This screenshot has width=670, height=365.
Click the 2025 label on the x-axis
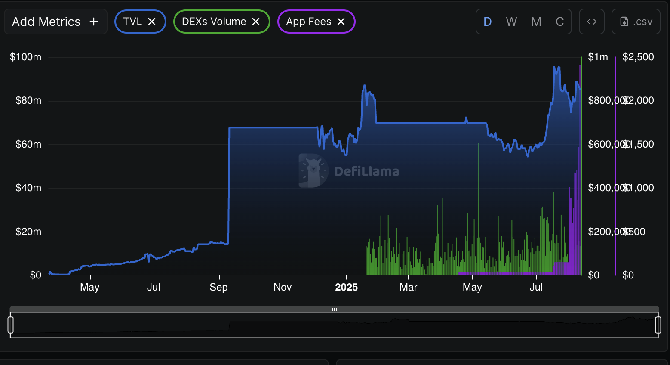click(x=346, y=287)
